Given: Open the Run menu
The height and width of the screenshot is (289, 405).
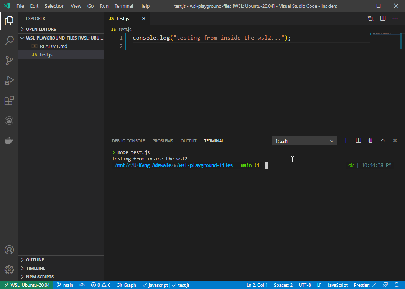Looking at the screenshot, I should pos(104,6).
